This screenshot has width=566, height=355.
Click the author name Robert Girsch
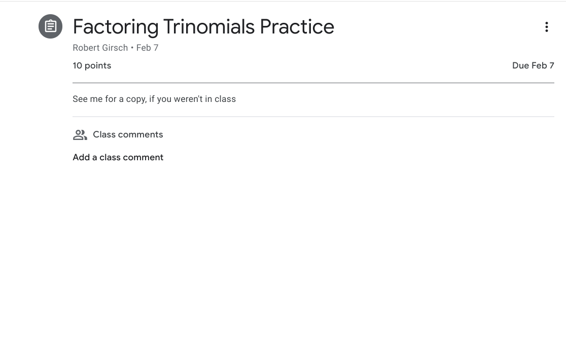pos(100,48)
